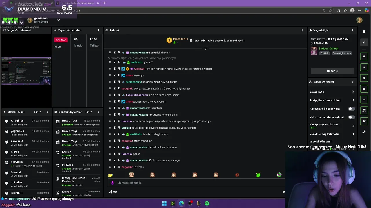Collapse the pinned leaderboard arrow in chat
This screenshot has width=371, height=208.
205,48
